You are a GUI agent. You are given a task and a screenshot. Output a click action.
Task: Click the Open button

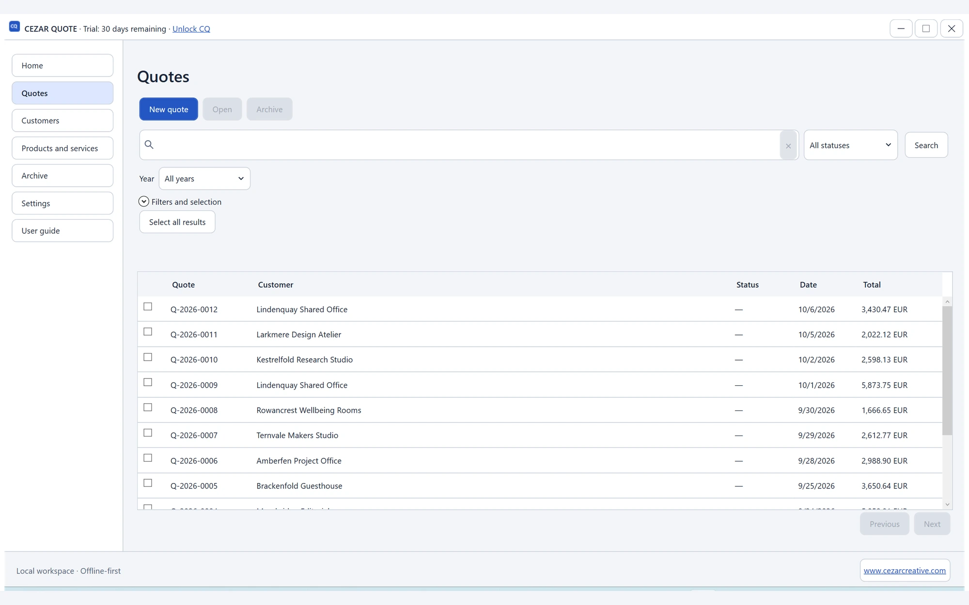[222, 109]
